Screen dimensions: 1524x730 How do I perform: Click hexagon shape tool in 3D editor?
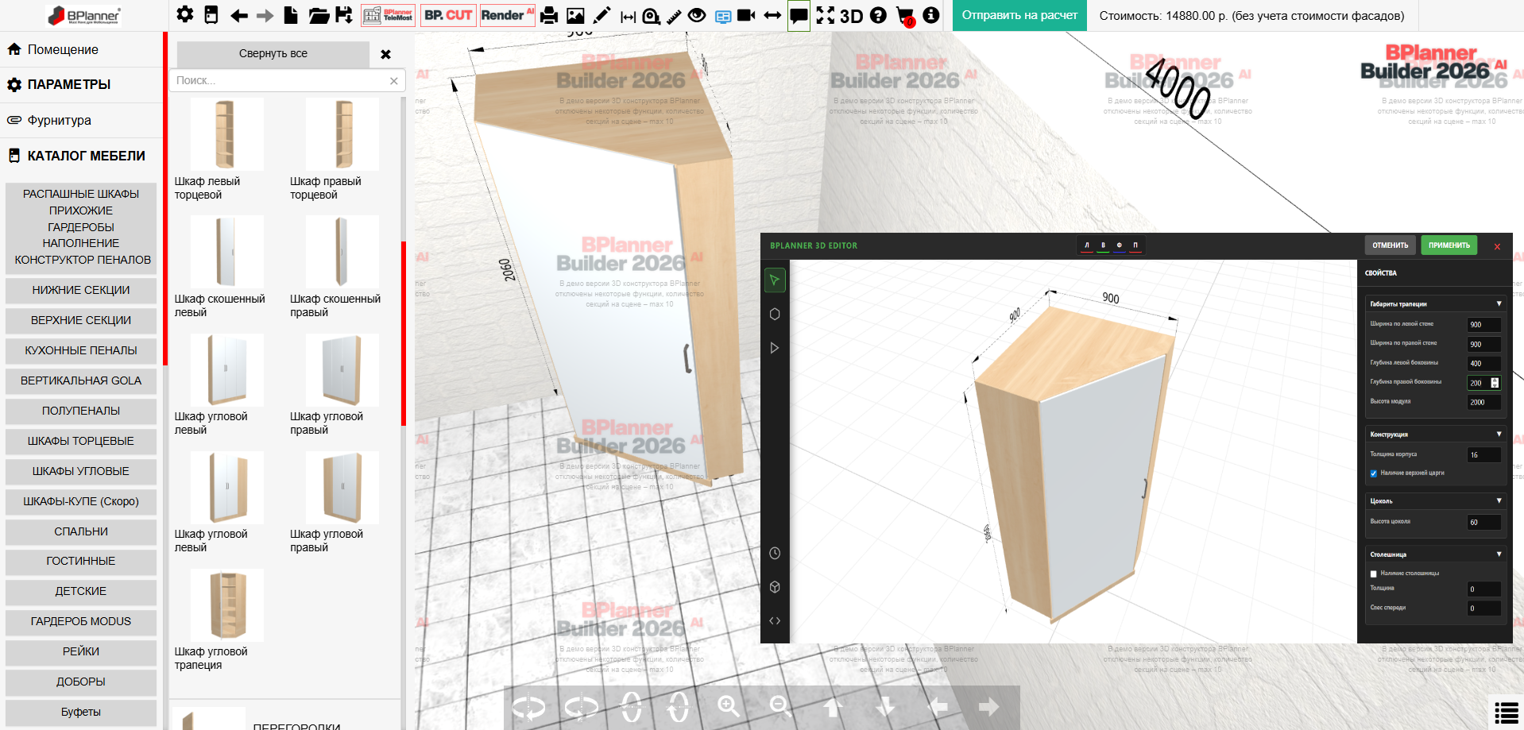775,314
